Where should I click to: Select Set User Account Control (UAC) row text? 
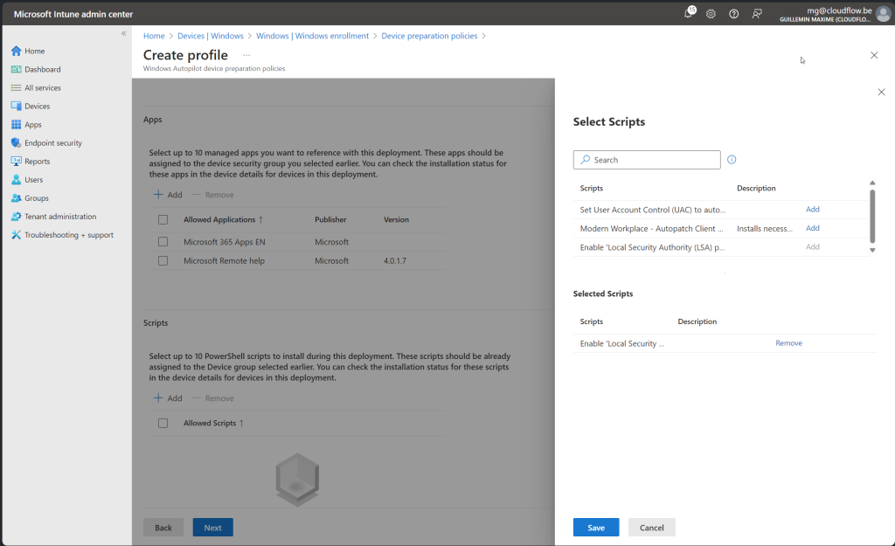652,210
